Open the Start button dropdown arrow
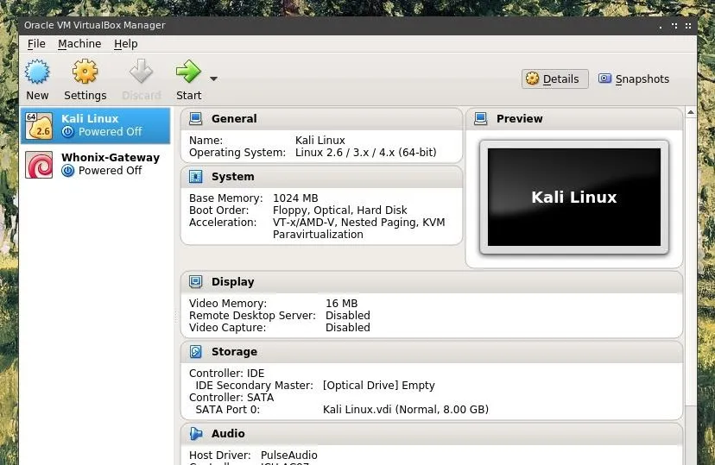The image size is (715, 465). pyautogui.click(x=213, y=79)
